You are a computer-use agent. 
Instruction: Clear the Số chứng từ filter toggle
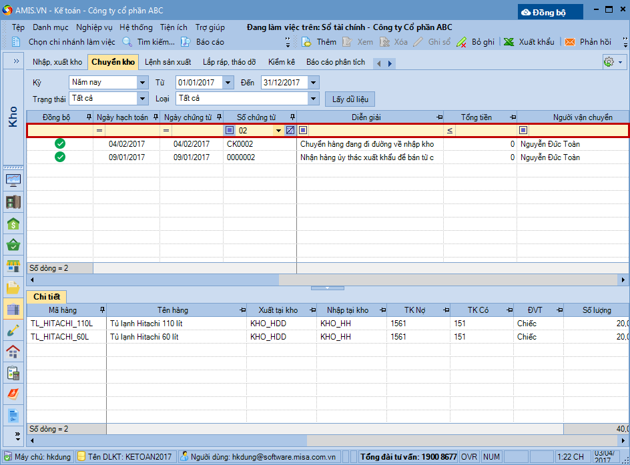pos(290,131)
